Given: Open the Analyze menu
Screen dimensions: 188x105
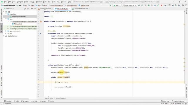Looking at the screenshot, I should (32, 2).
